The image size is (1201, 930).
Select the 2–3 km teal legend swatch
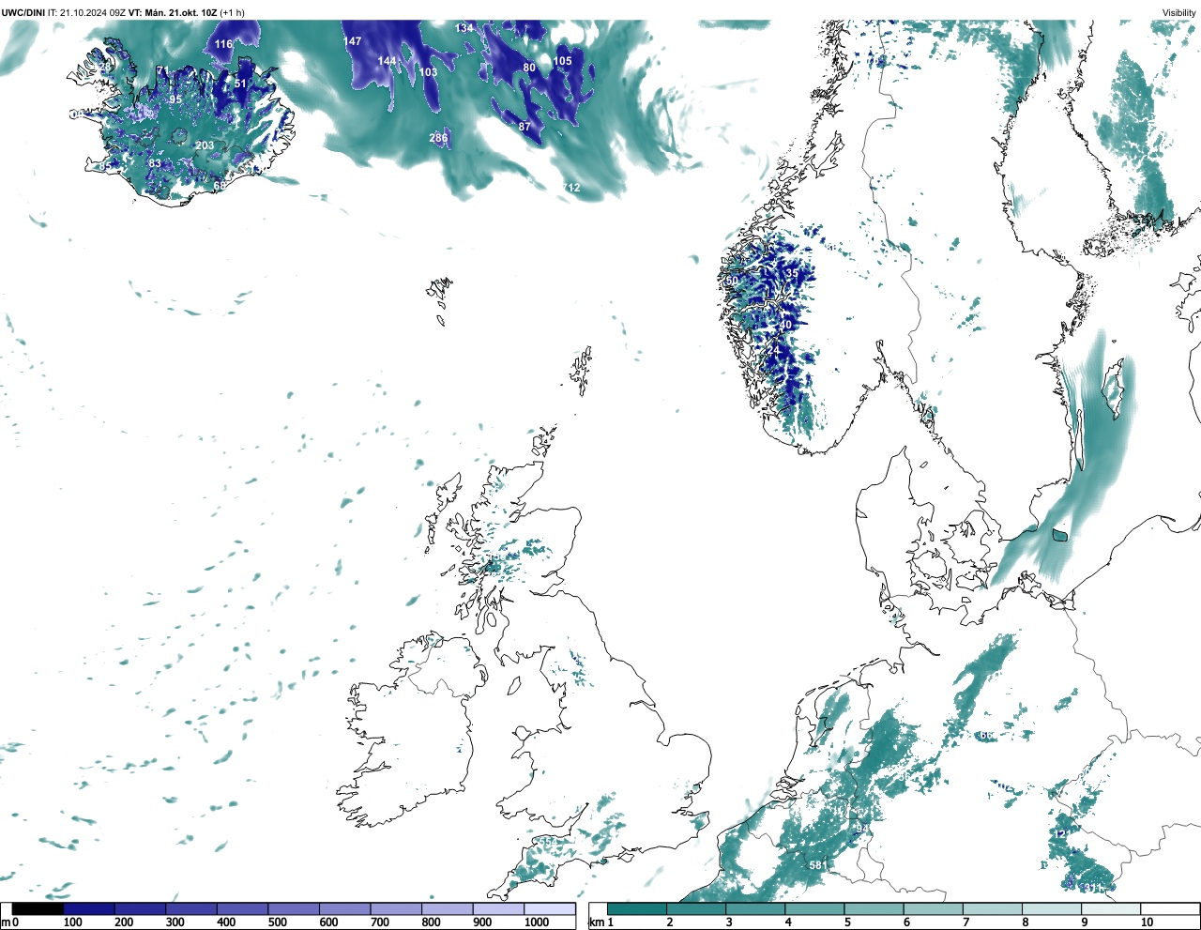[x=696, y=908]
